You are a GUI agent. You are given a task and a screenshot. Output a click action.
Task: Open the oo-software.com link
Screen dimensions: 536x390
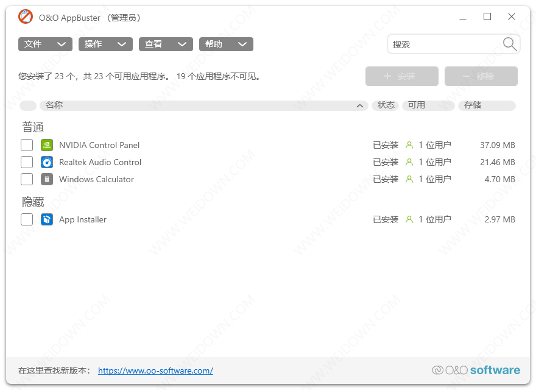click(x=155, y=370)
